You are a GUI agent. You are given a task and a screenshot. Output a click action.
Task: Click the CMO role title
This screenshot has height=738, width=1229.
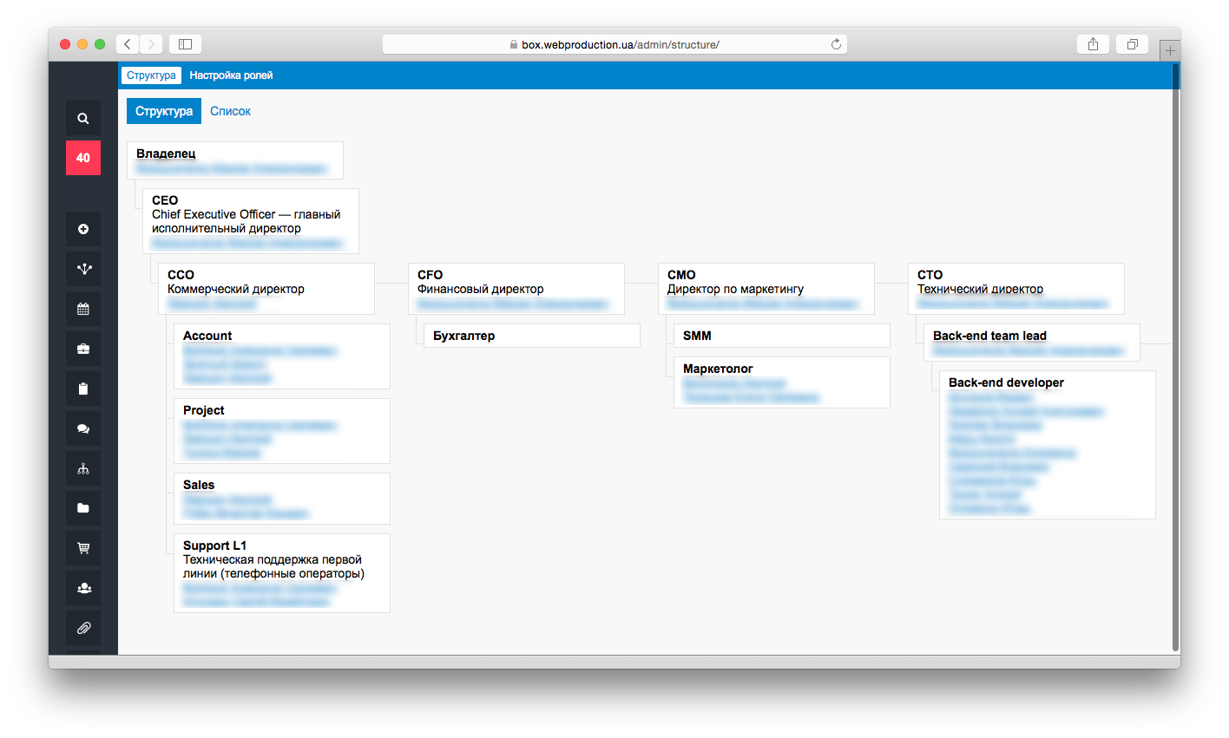click(x=681, y=275)
